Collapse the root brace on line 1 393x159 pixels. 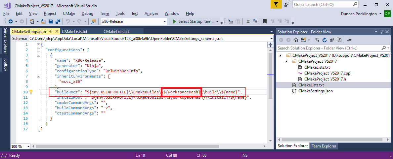(38, 45)
